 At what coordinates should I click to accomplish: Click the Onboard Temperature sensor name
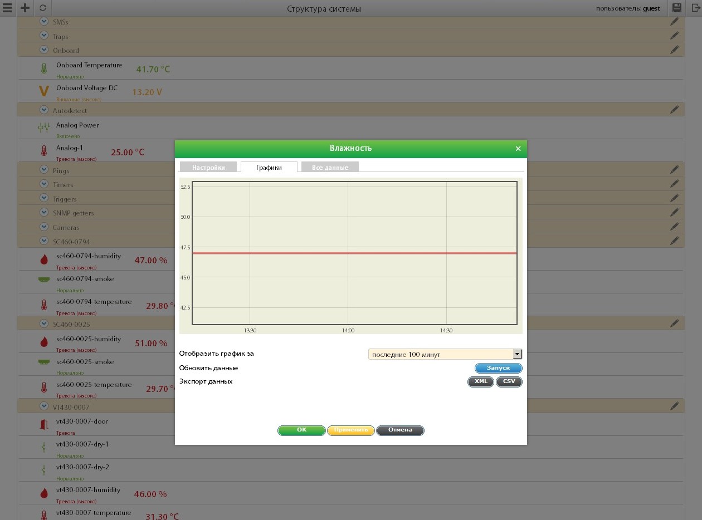[89, 65]
